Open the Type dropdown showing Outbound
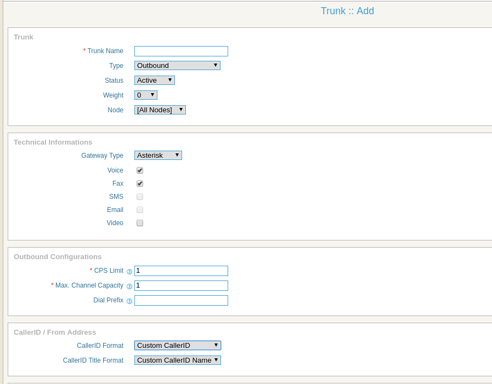 [x=177, y=66]
